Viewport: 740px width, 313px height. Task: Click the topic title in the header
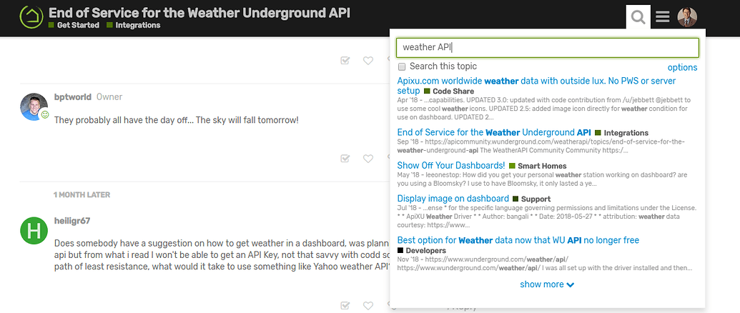click(x=199, y=13)
